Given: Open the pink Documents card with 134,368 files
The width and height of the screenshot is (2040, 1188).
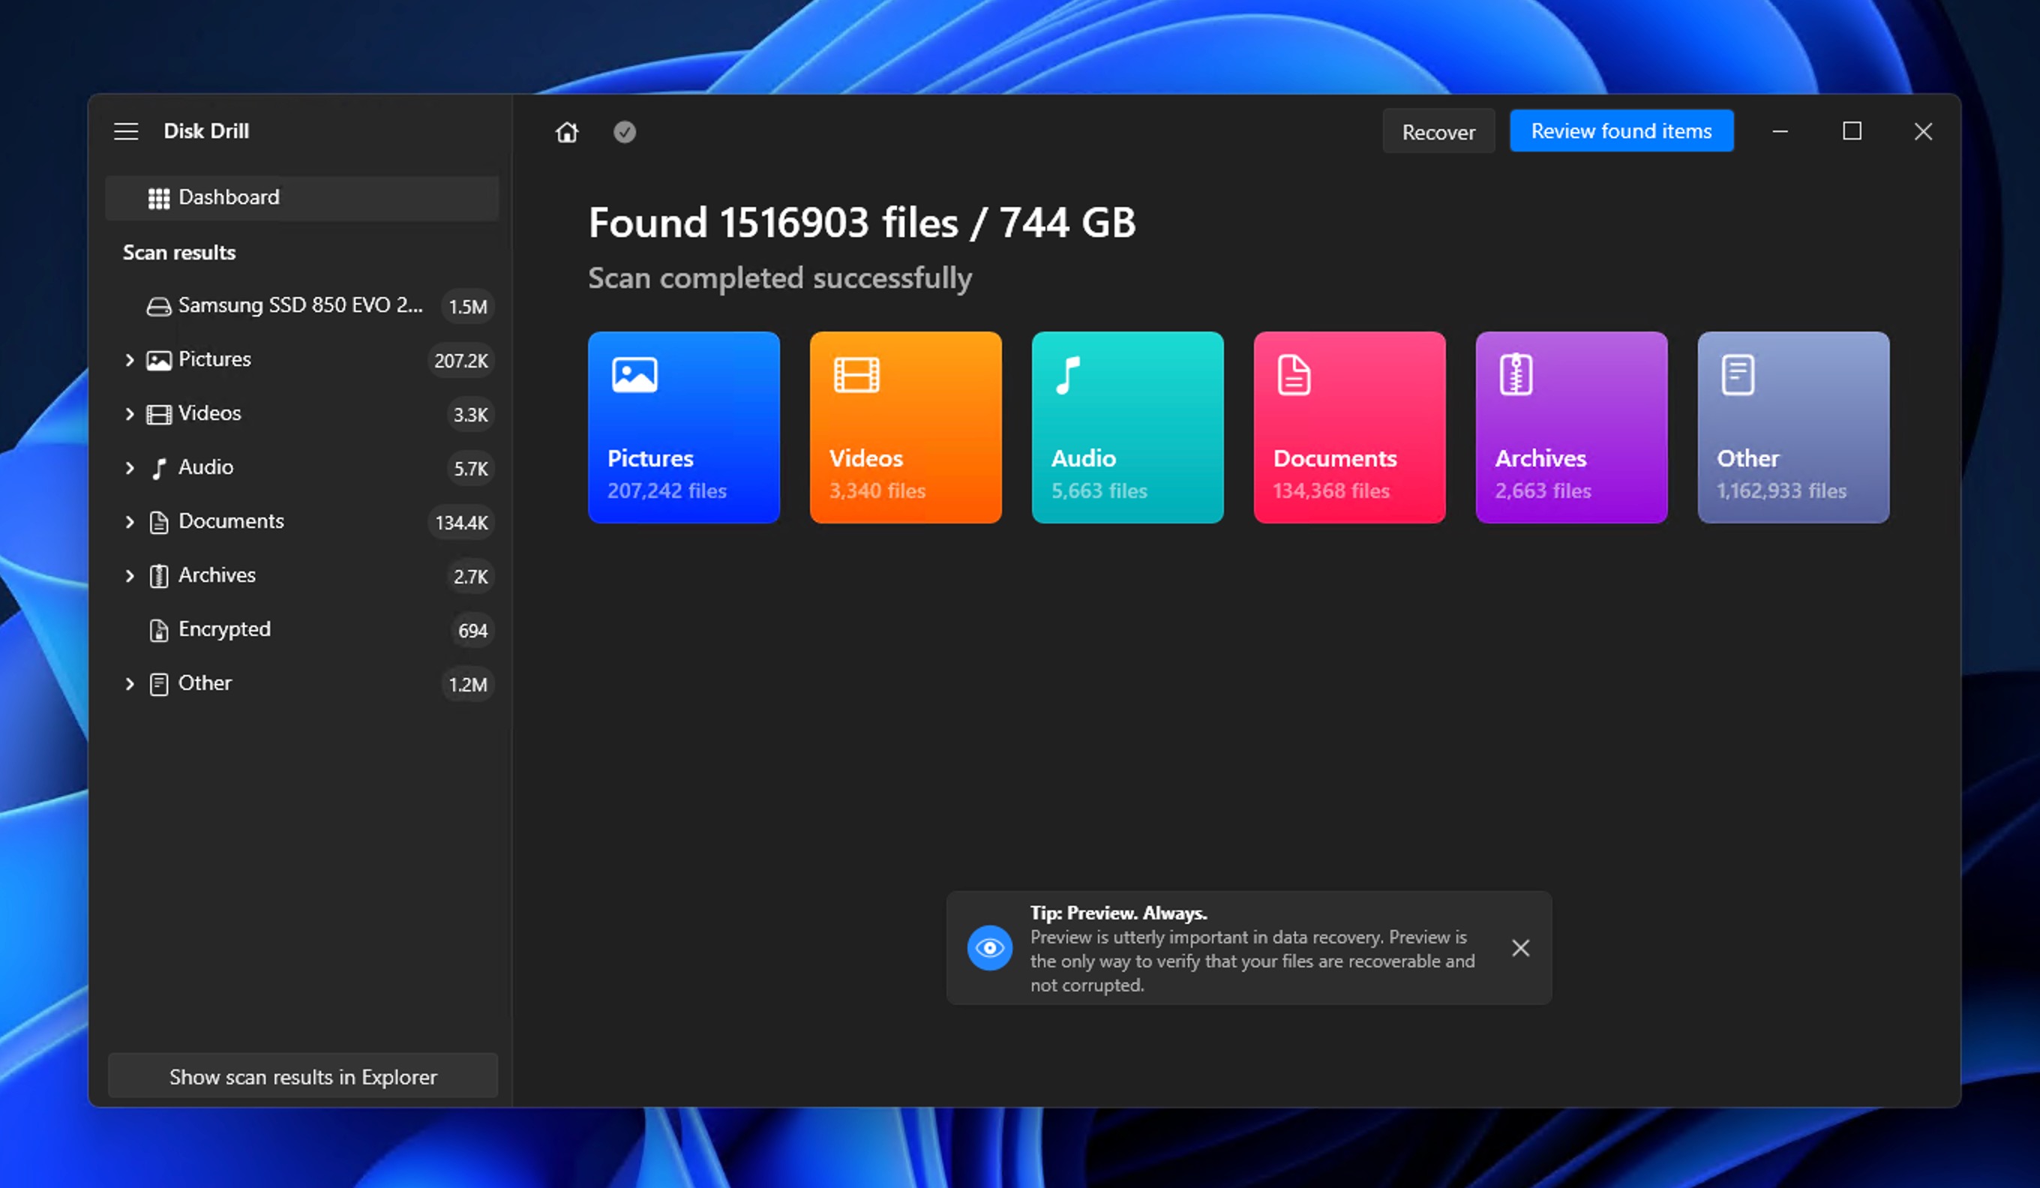Looking at the screenshot, I should [1348, 427].
